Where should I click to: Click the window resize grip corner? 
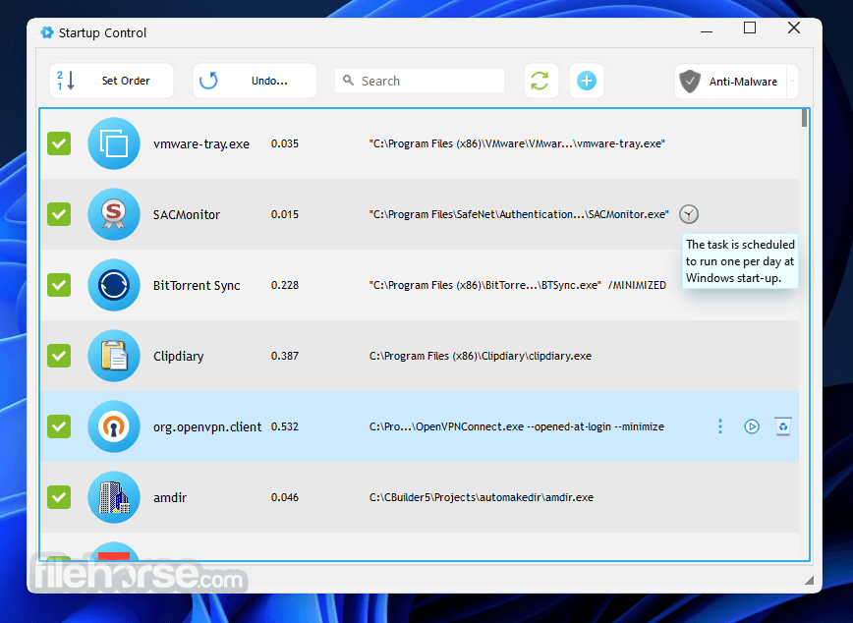809,580
